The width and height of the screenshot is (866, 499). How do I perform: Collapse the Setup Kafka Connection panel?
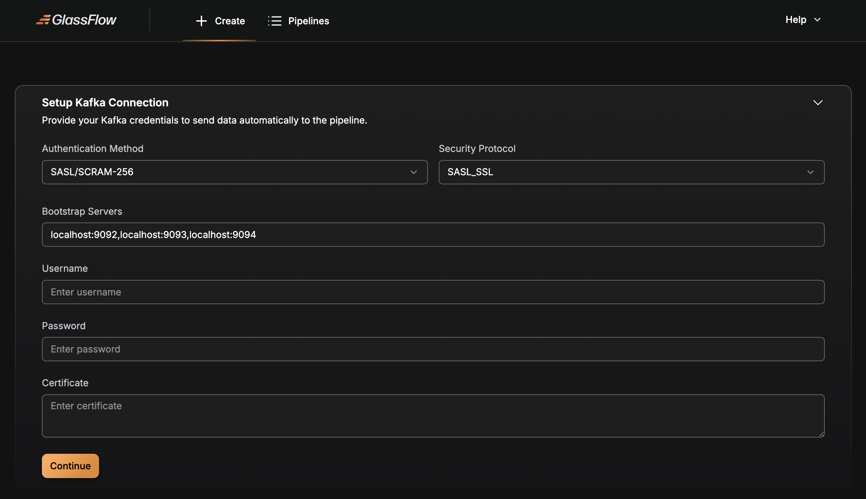coord(818,103)
